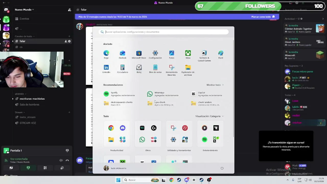The height and width of the screenshot is (184, 327).
Task: Select the cs channel
Action: click(x=21, y=47)
